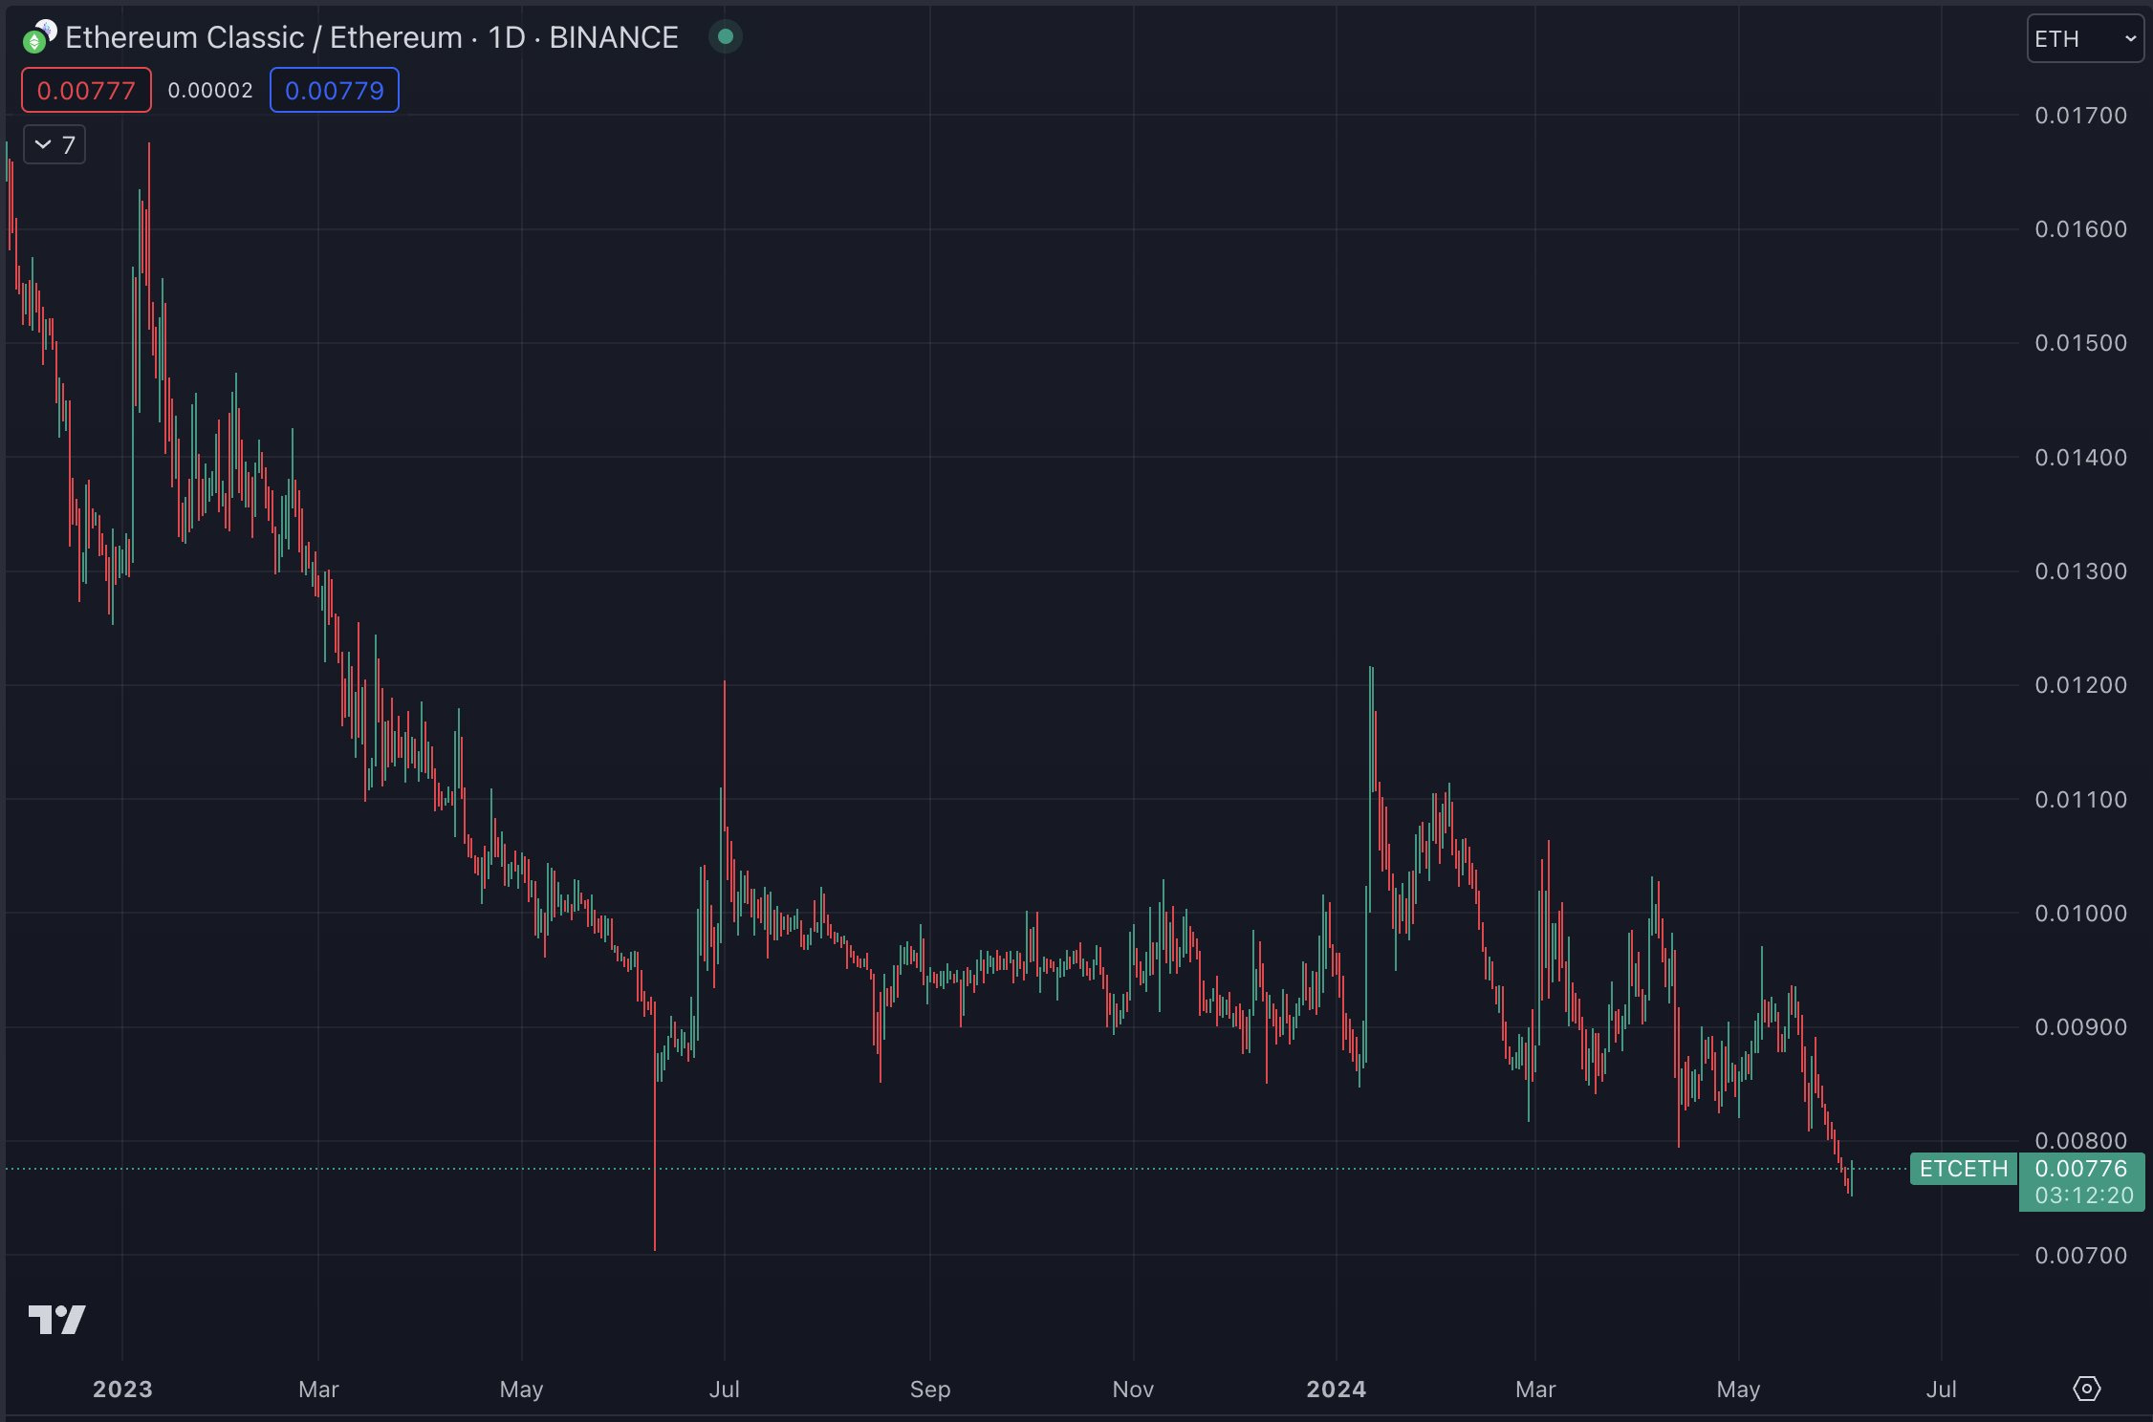Click the 0.00900 price scale label

click(2080, 1027)
